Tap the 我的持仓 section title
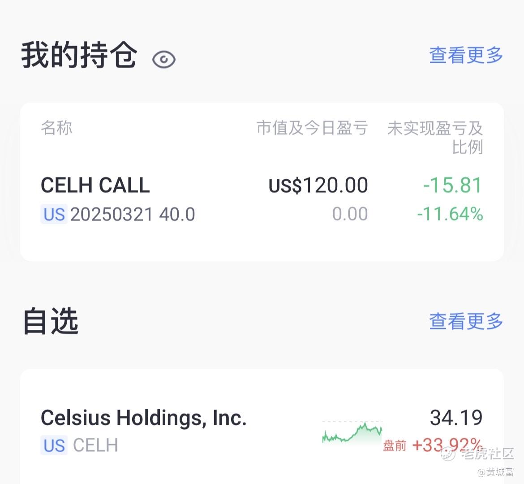Image resolution: width=524 pixels, height=484 pixels. [x=79, y=55]
